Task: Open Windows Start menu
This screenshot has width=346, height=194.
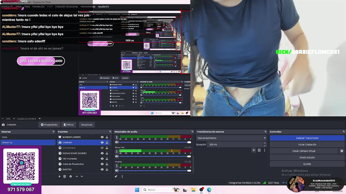Action: pos(137,190)
